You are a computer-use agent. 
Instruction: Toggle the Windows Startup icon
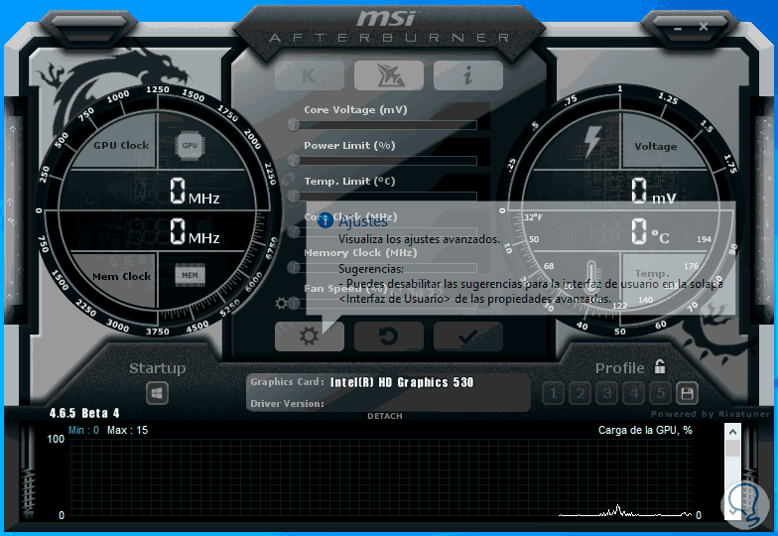[x=157, y=393]
